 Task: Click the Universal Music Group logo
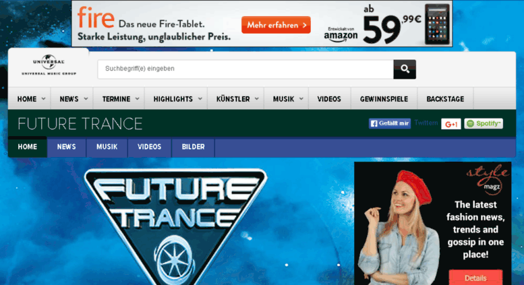coord(49,65)
